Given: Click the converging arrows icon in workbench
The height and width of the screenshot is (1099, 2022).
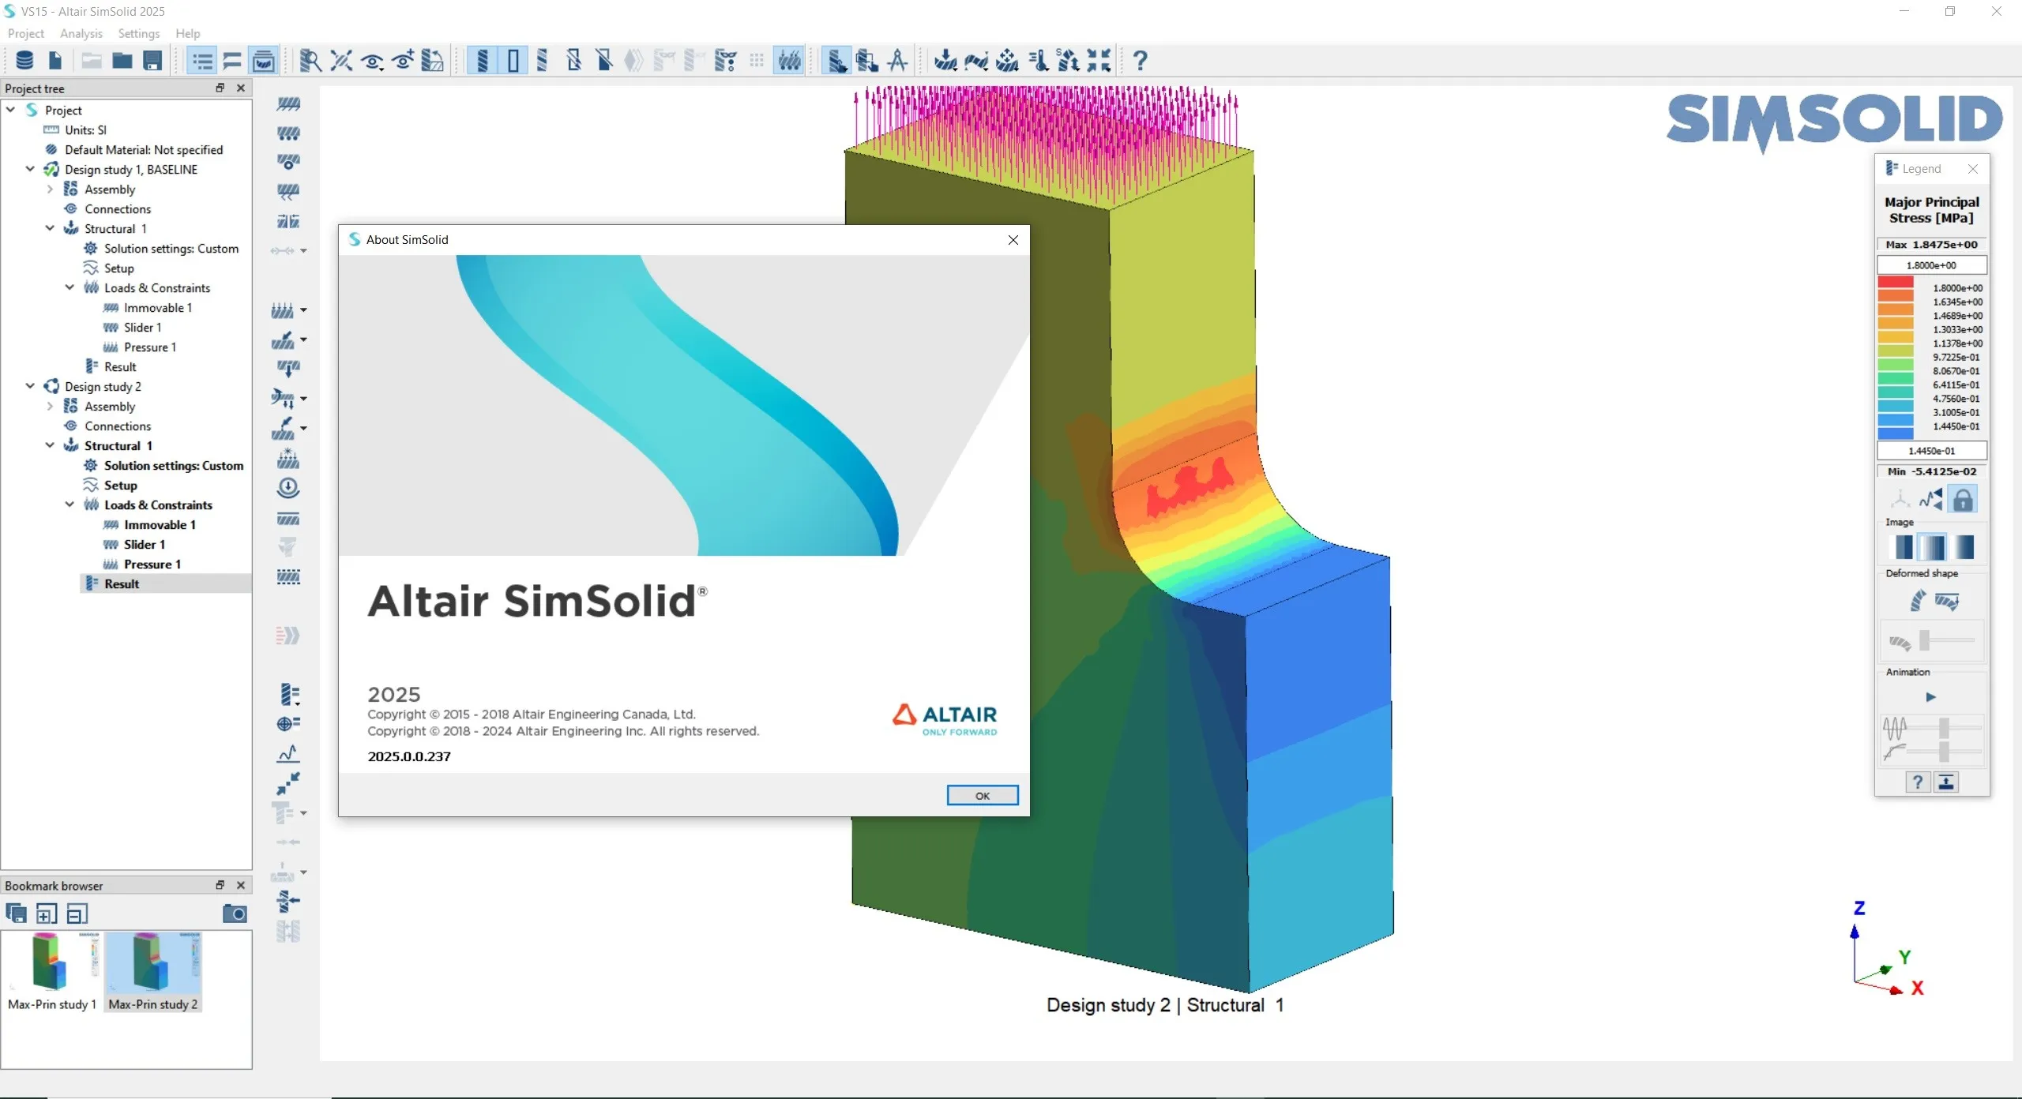Looking at the screenshot, I should [288, 782].
